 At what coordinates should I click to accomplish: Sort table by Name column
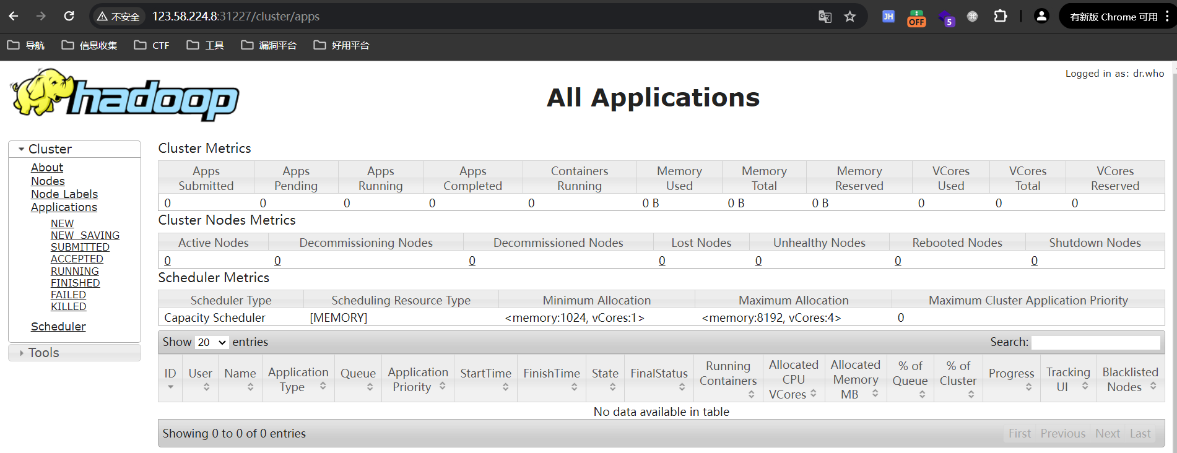coord(240,378)
